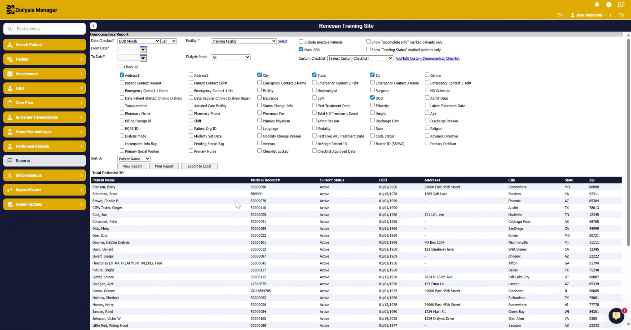
Task: Enable the Check All checkbox
Action: 121,66
